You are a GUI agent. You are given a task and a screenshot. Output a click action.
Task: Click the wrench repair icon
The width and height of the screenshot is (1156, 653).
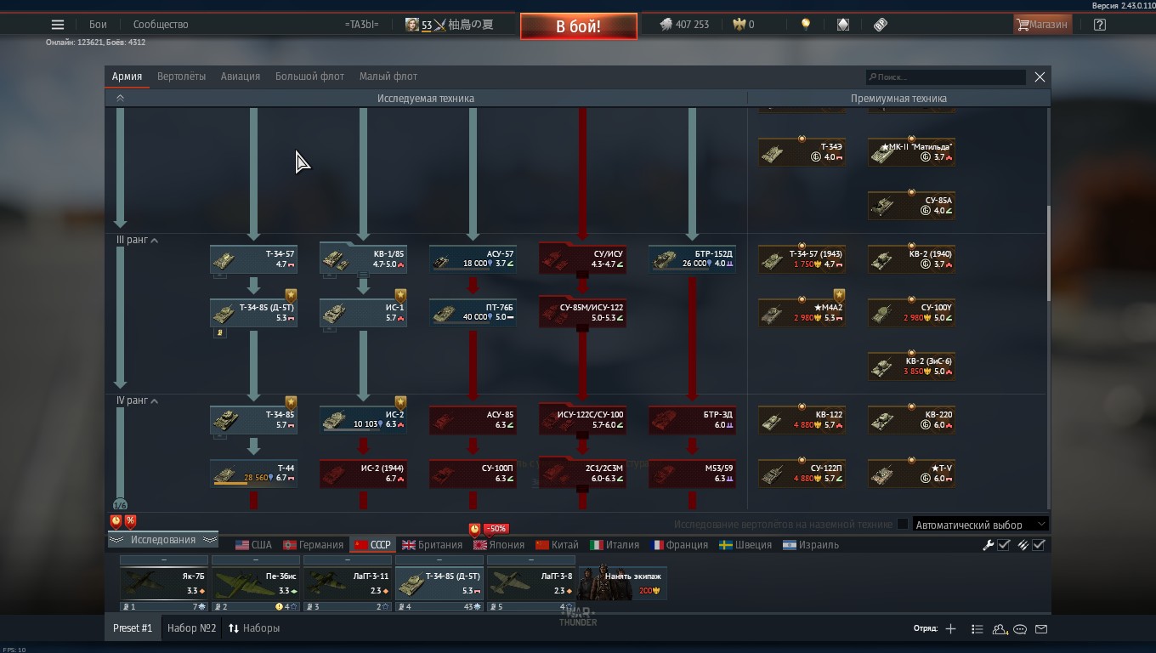click(x=989, y=545)
